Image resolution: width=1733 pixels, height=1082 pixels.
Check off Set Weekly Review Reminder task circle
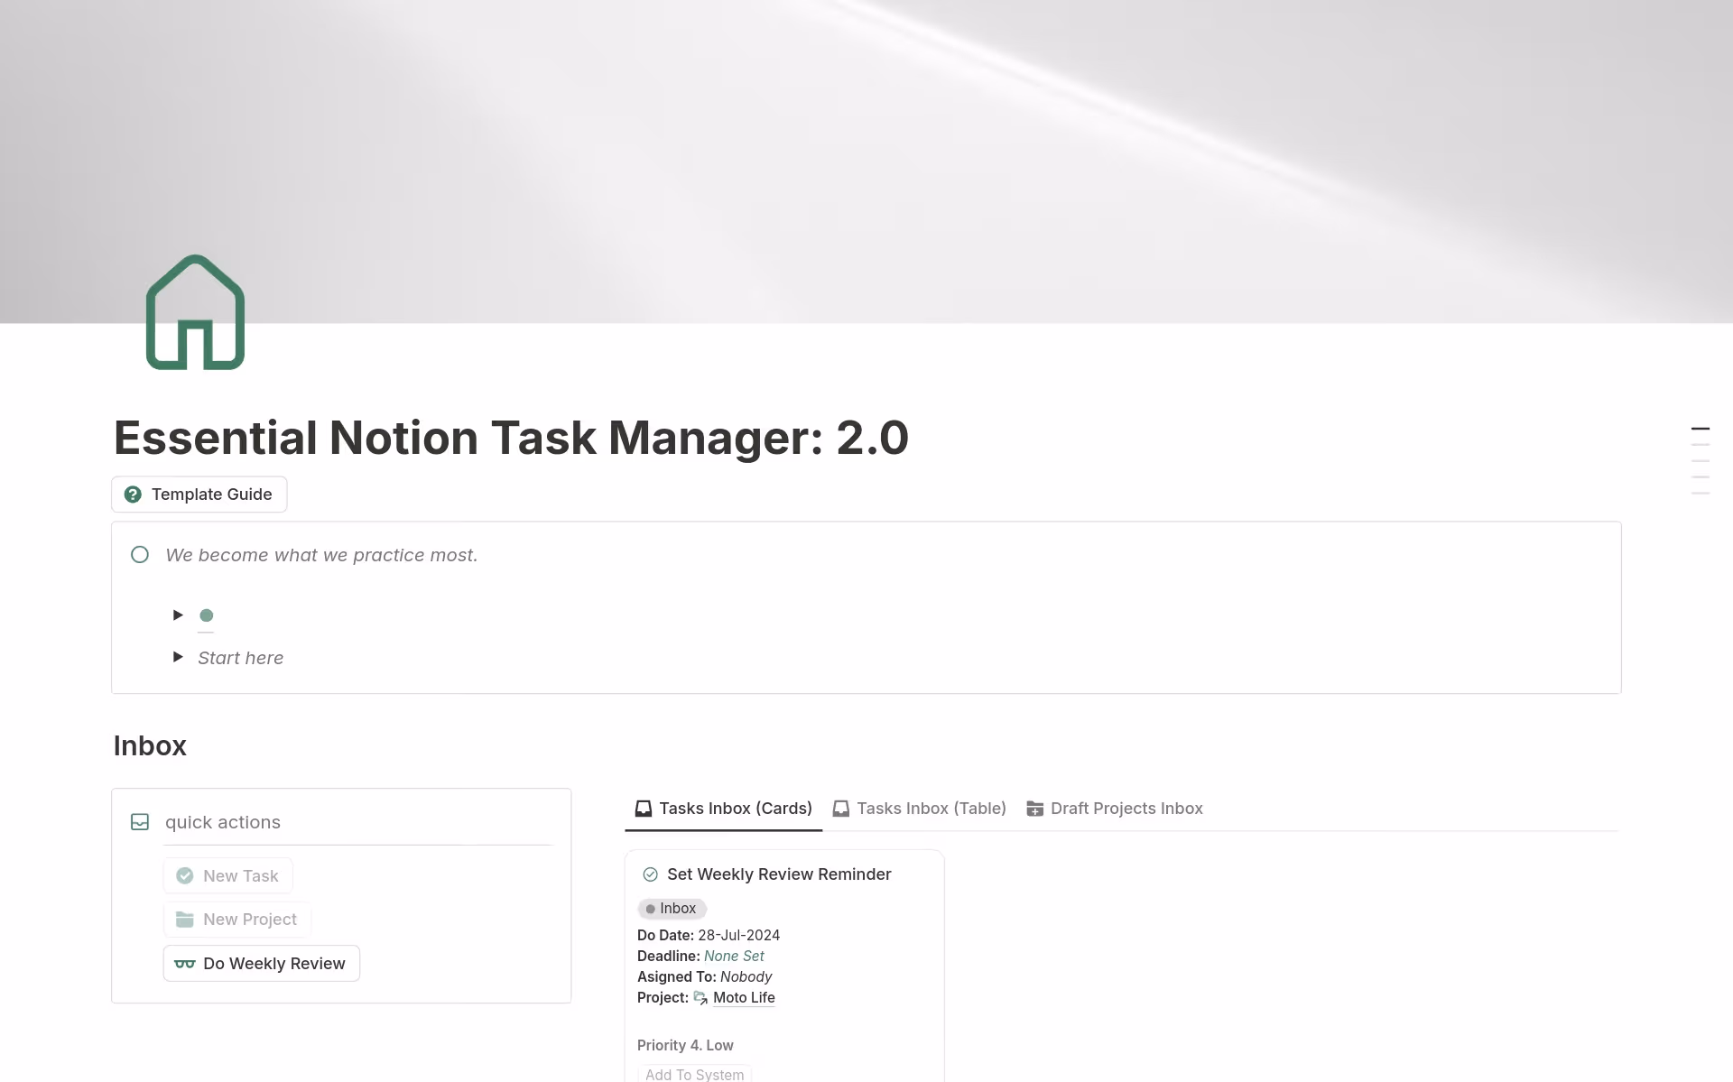[x=650, y=874]
